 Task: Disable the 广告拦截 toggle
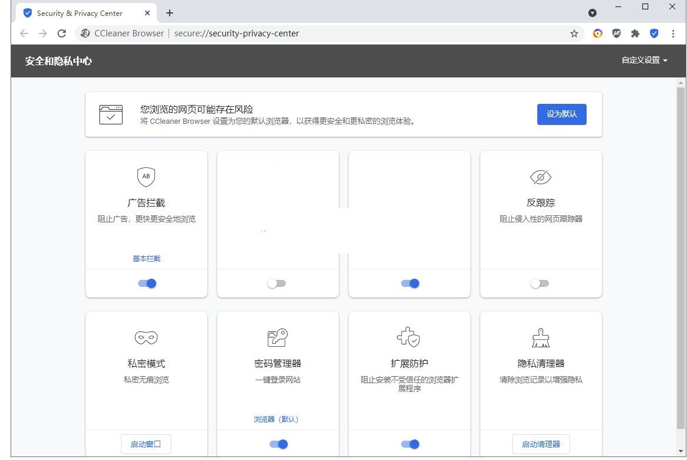pos(146,283)
